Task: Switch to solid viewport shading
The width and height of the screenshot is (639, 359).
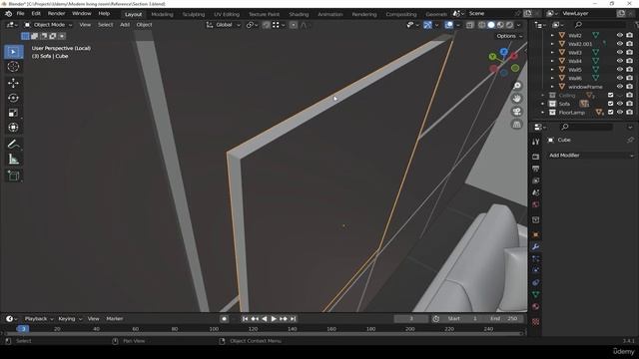Action: click(491, 25)
